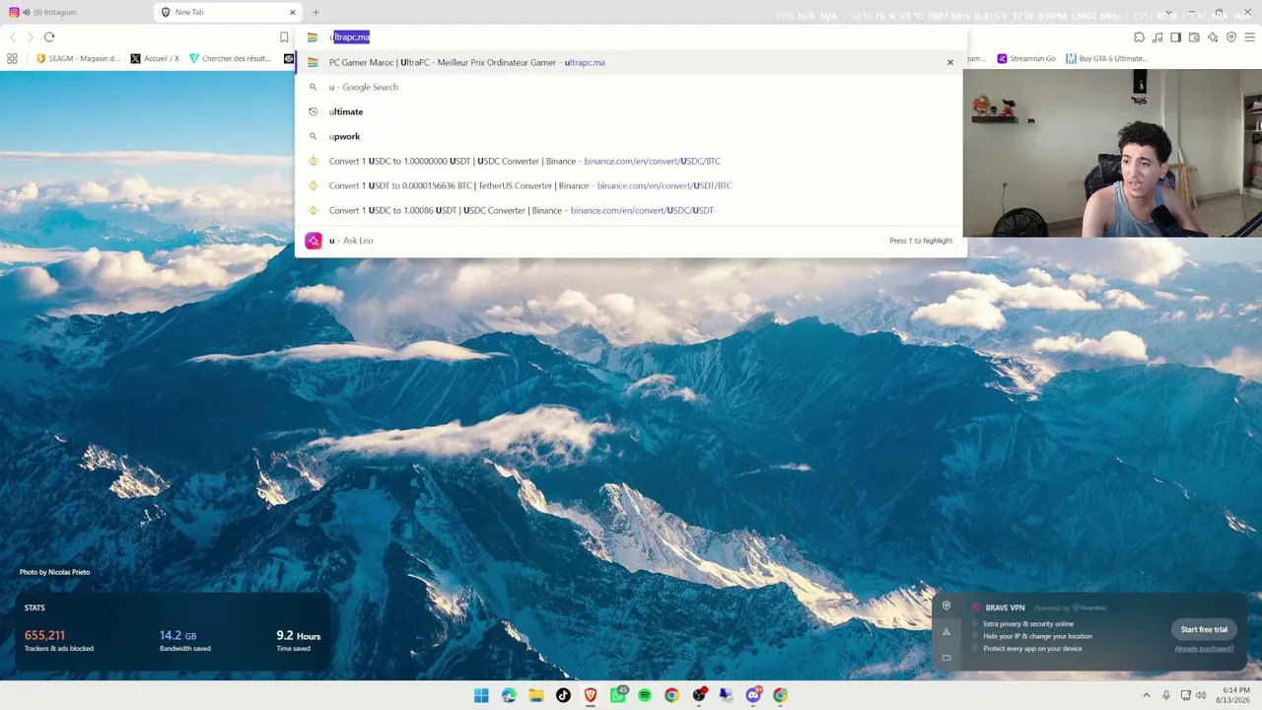Select the UltraPC PC Gamer Maroc suggestion
Viewport: 1262px width, 710px height.
click(631, 62)
